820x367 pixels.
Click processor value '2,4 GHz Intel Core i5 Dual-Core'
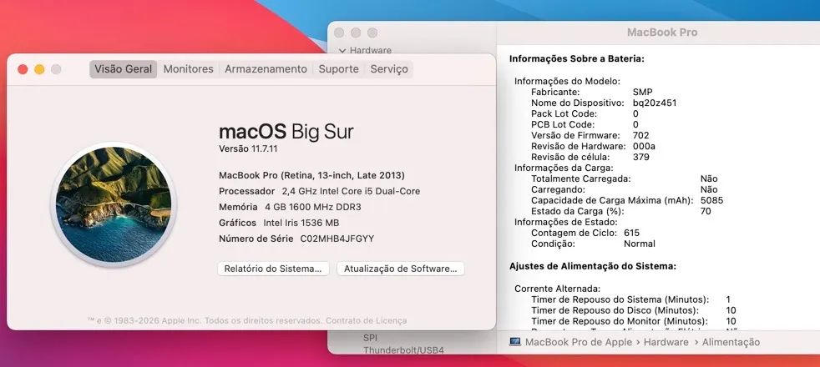[351, 191]
